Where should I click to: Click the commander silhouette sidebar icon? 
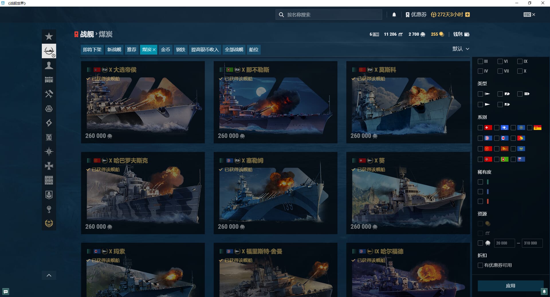49,65
